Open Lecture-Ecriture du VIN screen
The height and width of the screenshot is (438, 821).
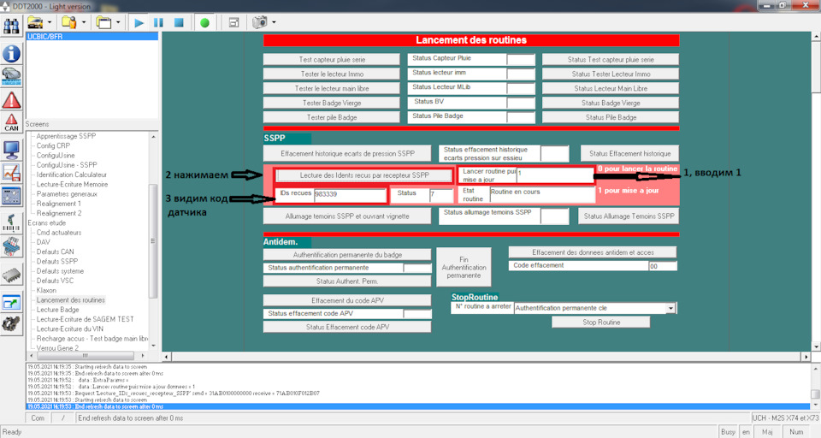(x=69, y=329)
